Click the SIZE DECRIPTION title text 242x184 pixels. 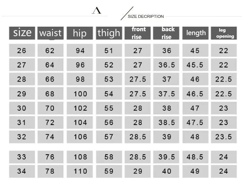[145, 16]
